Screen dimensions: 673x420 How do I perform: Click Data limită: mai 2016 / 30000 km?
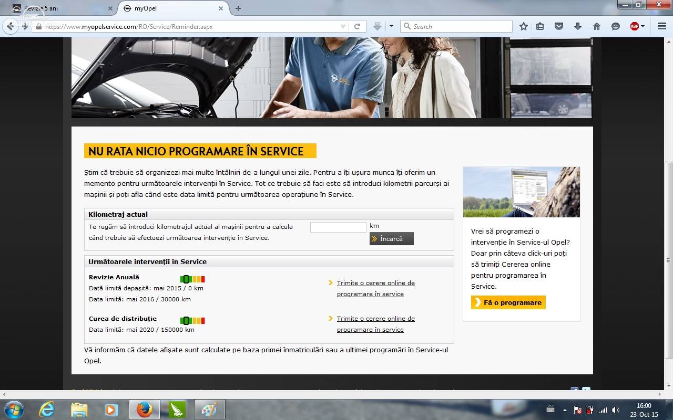tap(140, 299)
